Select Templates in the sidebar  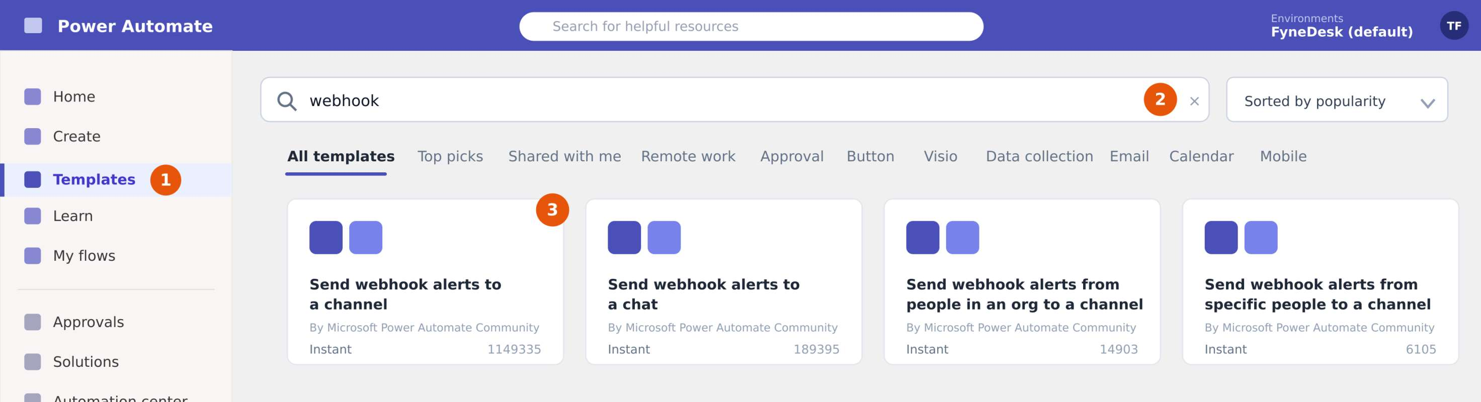pos(117,180)
